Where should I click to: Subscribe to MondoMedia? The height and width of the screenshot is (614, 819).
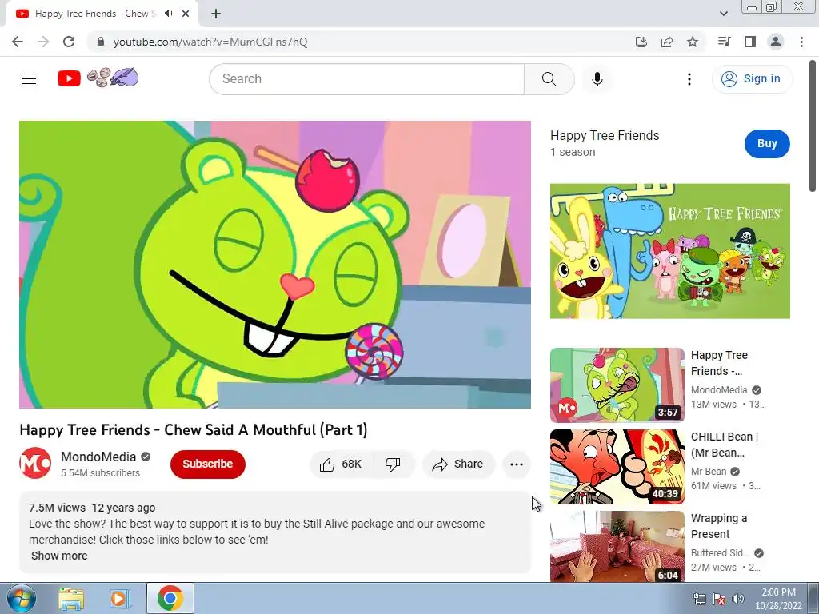[207, 464]
